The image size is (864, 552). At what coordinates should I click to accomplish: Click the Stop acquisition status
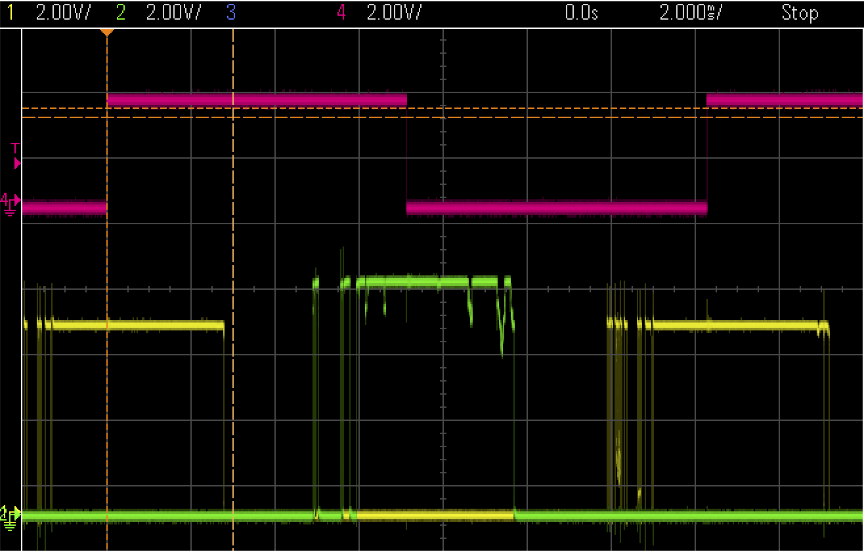(799, 12)
